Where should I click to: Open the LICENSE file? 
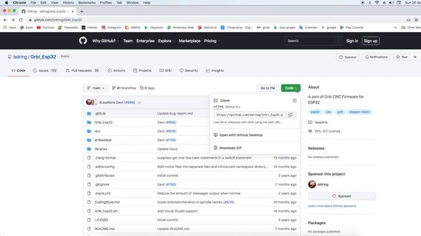[x=101, y=220]
